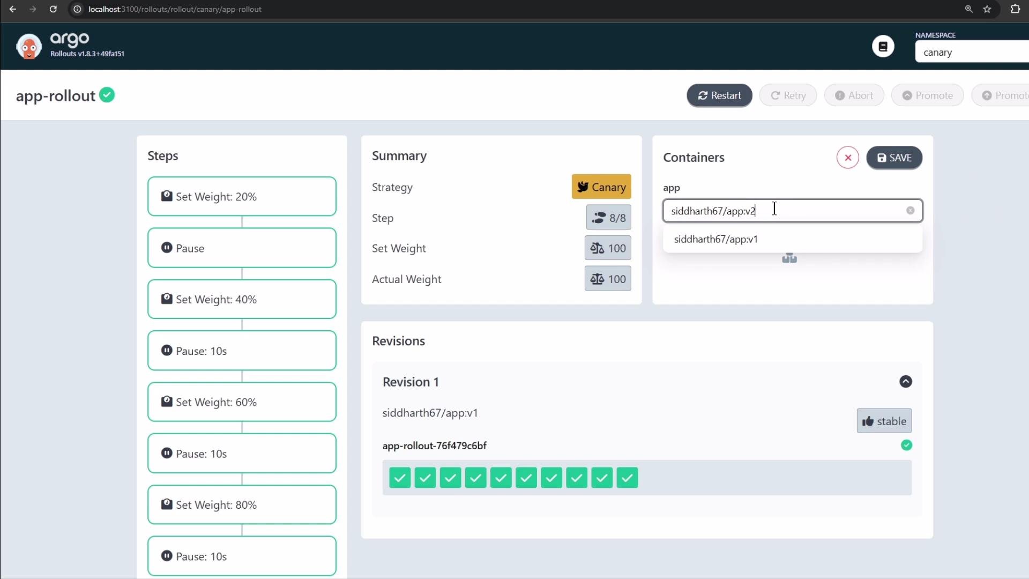The image size is (1029, 579).
Task: Select the Set Weight: 40% step
Action: [x=242, y=299]
